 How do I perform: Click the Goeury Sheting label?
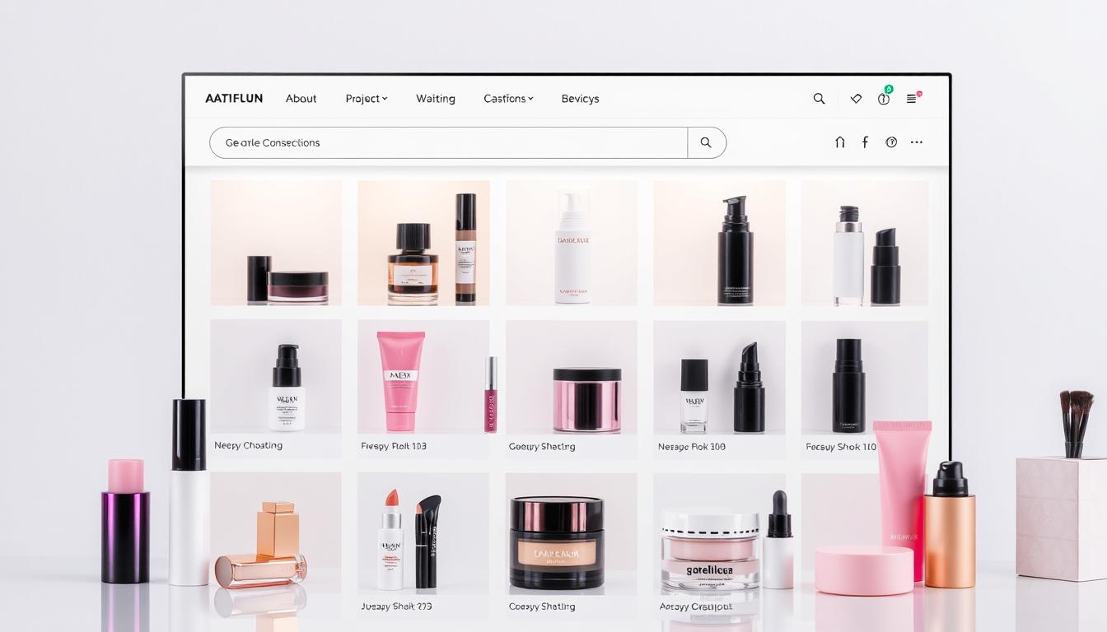click(x=542, y=446)
